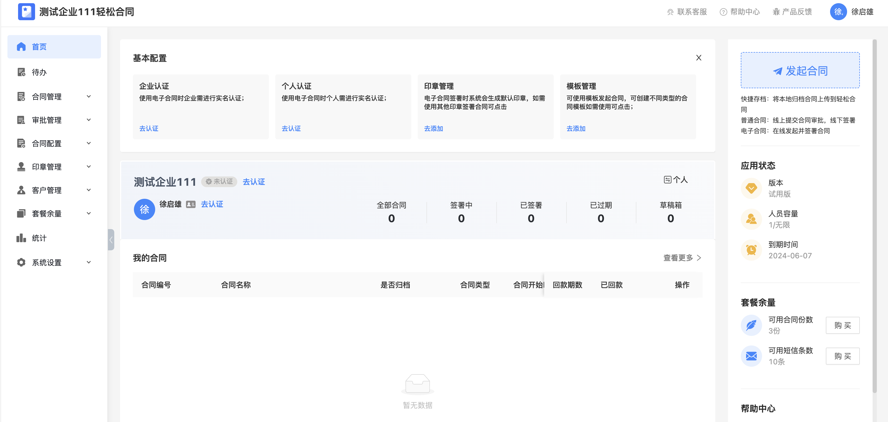The height and width of the screenshot is (422, 888).
Task: Click the feather icon for 可用合同份数
Action: (x=751, y=325)
